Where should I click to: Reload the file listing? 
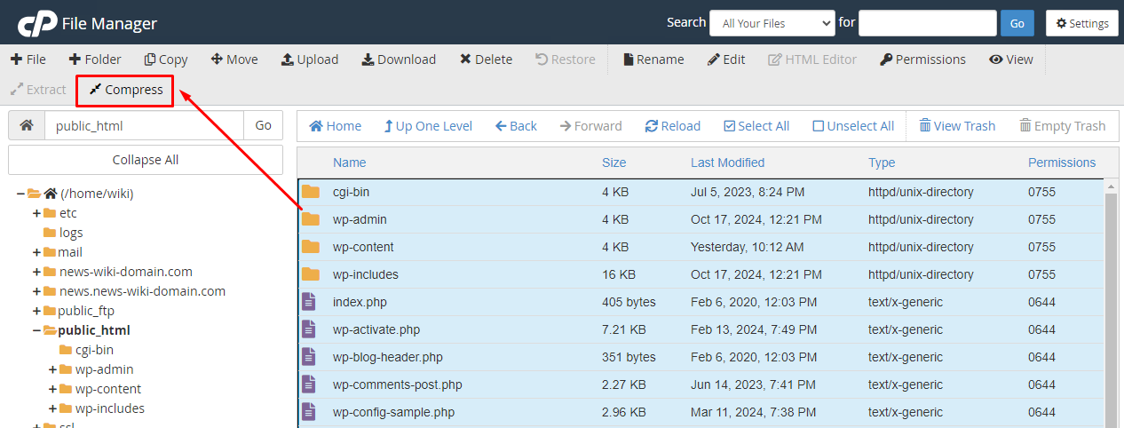click(672, 126)
